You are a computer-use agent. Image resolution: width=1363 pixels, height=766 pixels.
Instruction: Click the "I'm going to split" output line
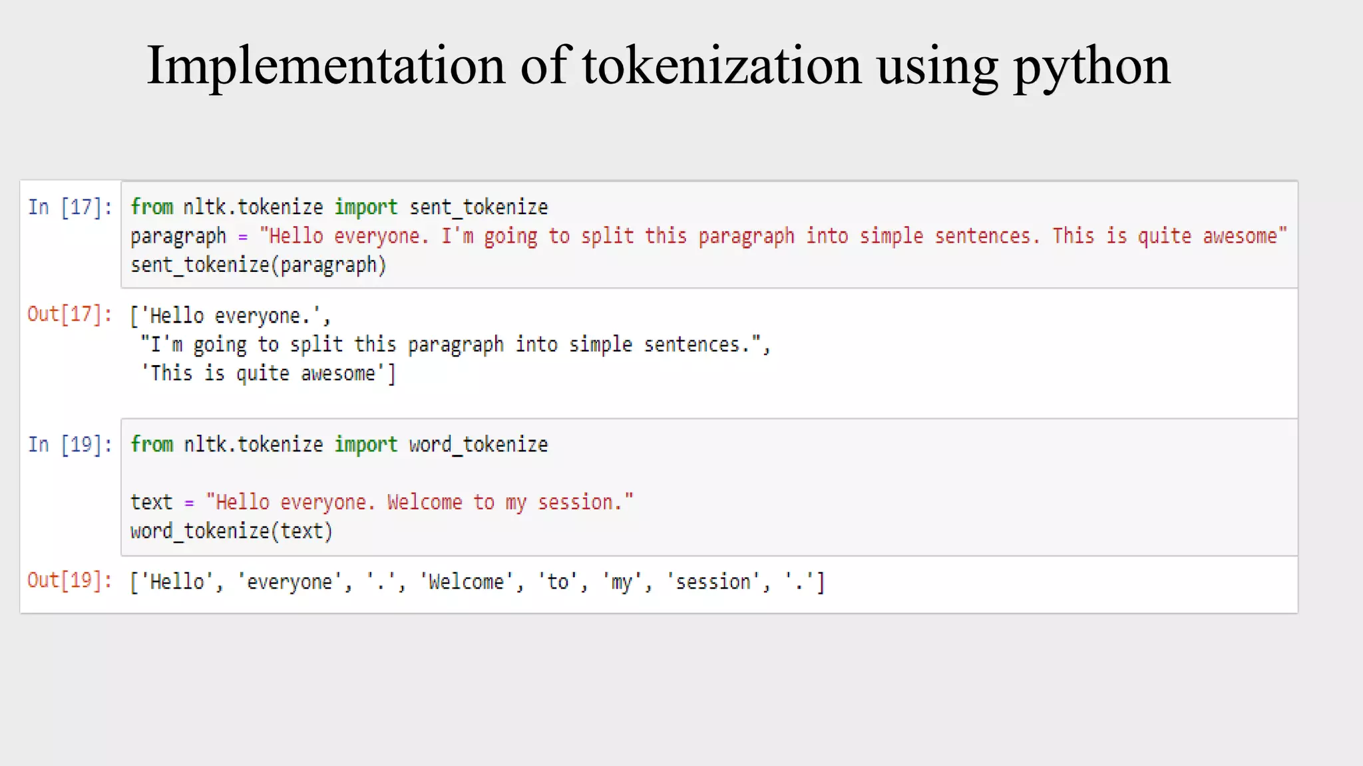pos(455,344)
